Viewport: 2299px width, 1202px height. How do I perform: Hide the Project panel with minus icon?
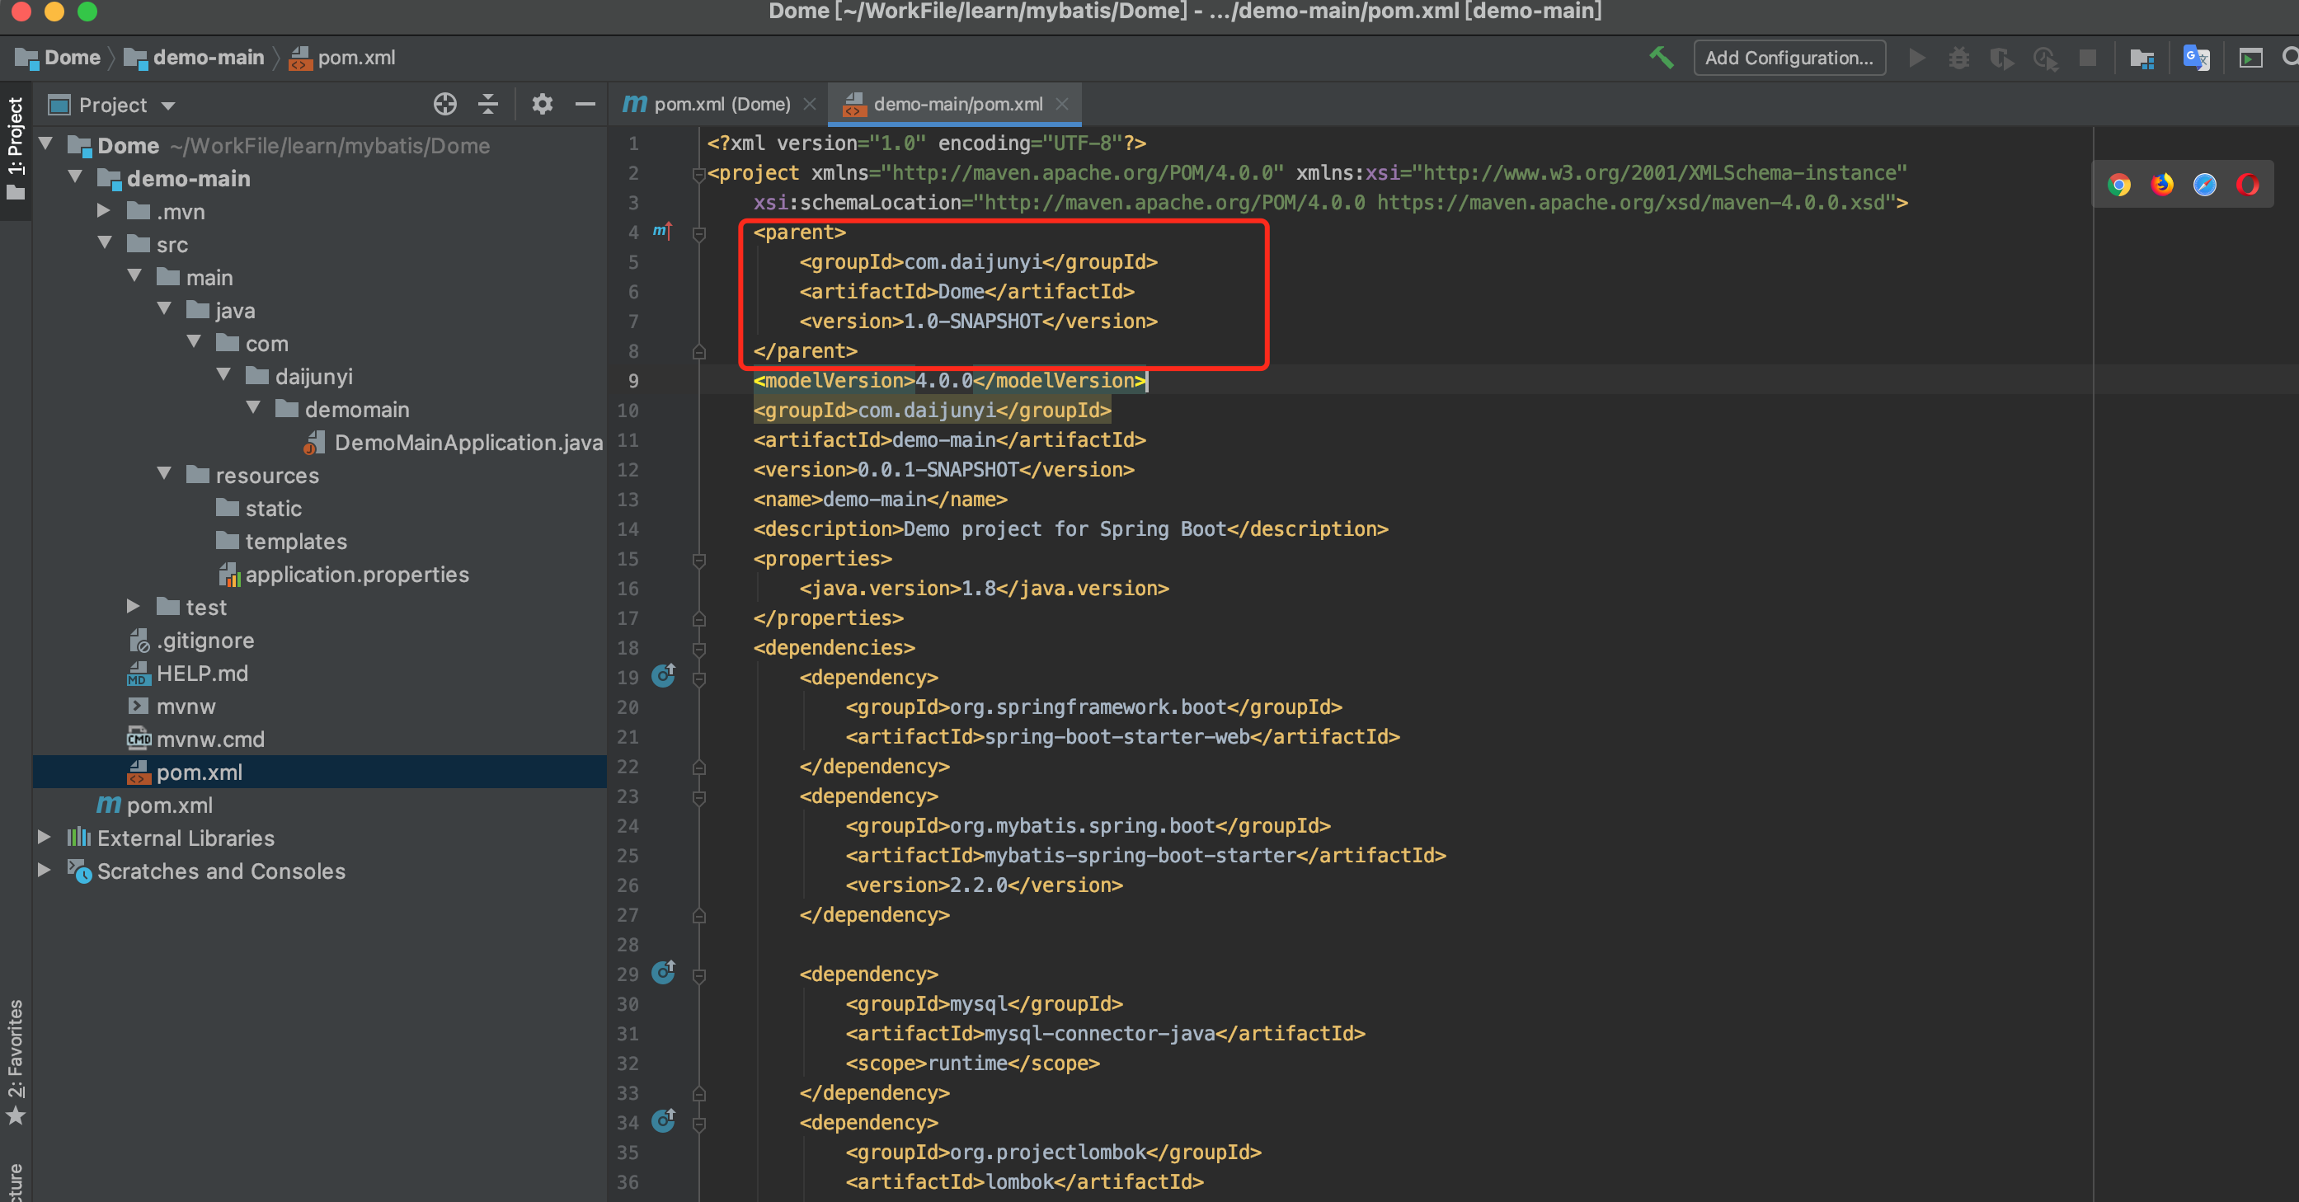tap(585, 105)
